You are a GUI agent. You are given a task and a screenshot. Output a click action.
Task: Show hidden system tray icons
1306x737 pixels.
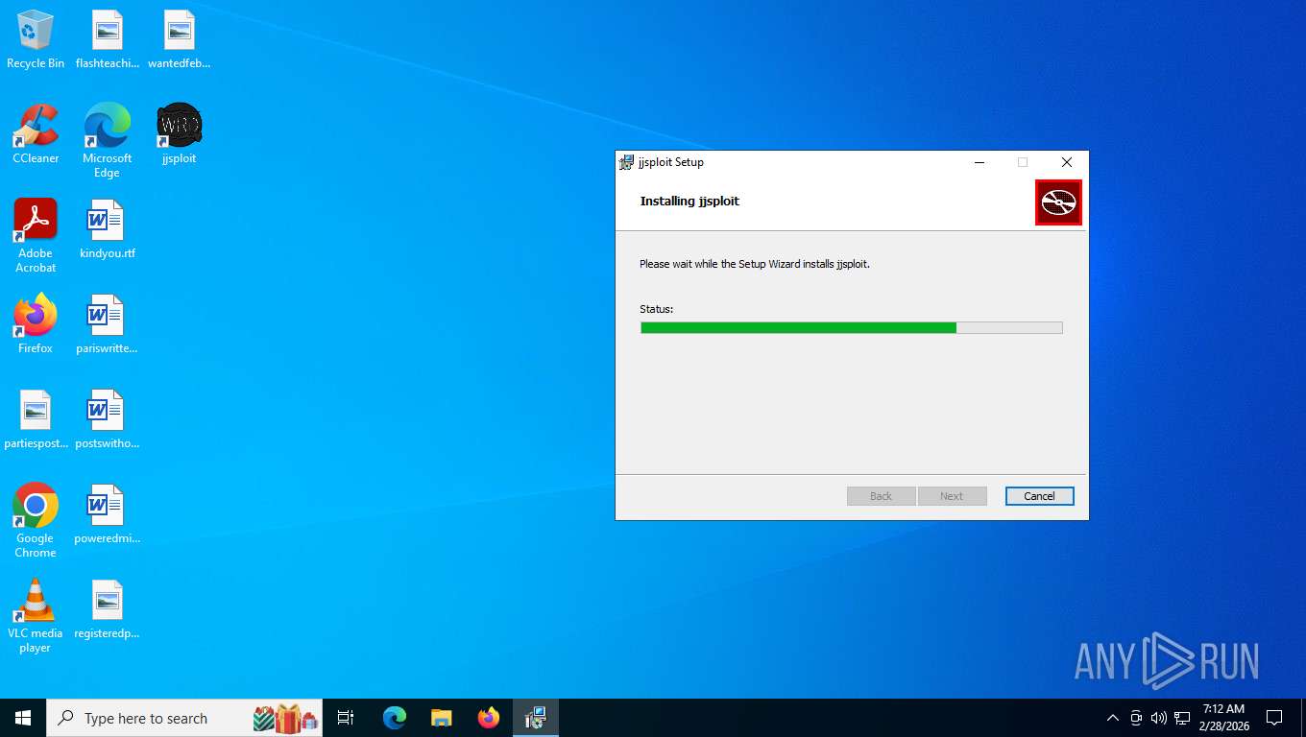tap(1113, 718)
